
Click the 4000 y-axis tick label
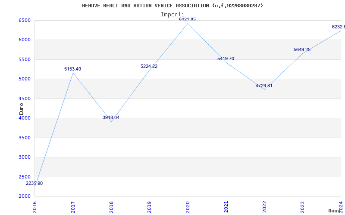[x=25, y=118]
